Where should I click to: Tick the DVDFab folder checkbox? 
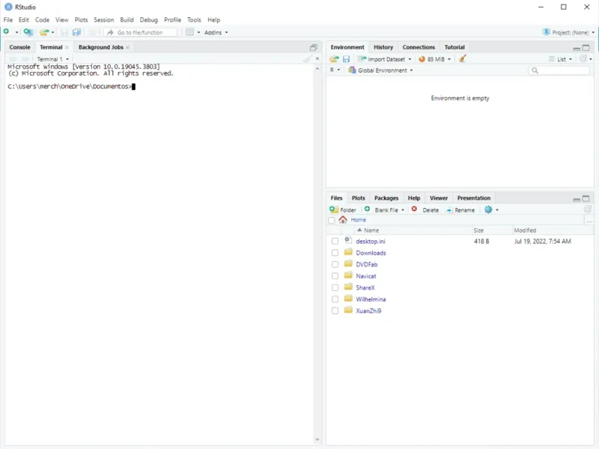[335, 264]
